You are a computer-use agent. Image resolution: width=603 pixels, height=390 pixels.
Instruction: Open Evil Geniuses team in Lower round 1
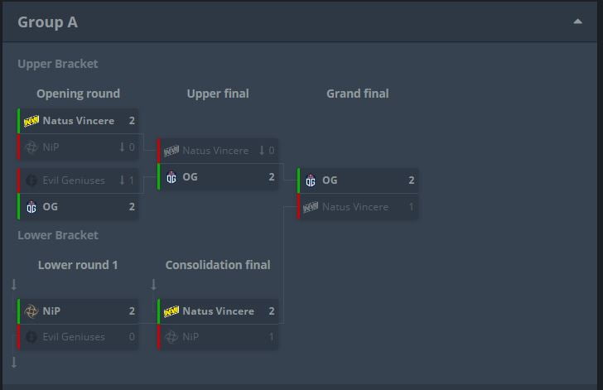tap(74, 337)
